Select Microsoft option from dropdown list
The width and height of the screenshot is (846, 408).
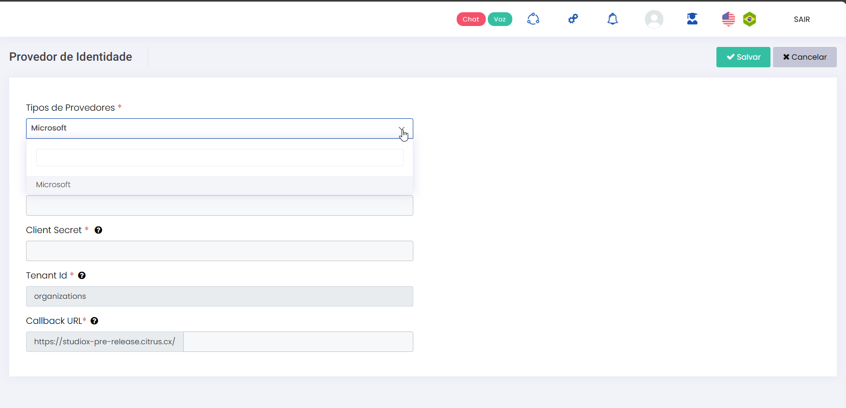pyautogui.click(x=54, y=185)
